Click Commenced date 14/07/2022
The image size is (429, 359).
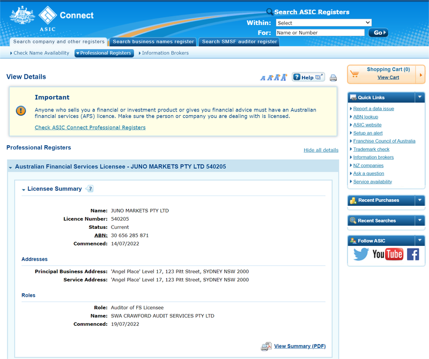(x=125, y=244)
